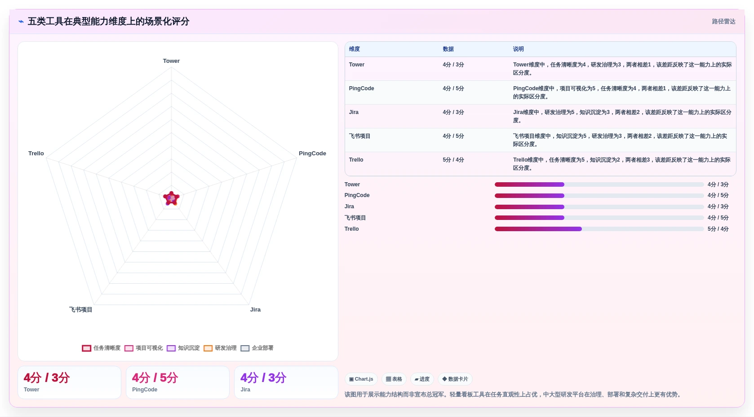Click the Trello description table cell
The width and height of the screenshot is (754, 417).
[622, 164]
